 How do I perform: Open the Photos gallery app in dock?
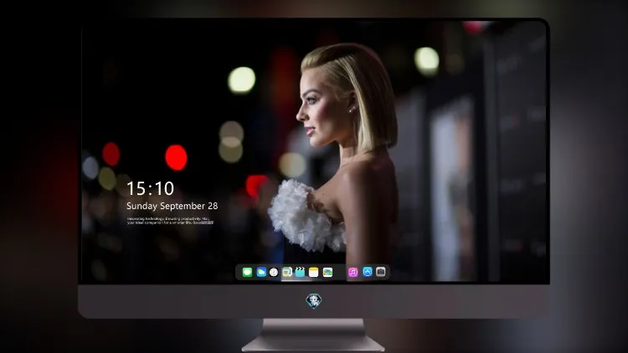click(x=327, y=272)
